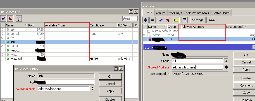The width and height of the screenshot is (255, 101).
Task: Select the www-ssl service green status icon
Action: [x=8, y=59]
